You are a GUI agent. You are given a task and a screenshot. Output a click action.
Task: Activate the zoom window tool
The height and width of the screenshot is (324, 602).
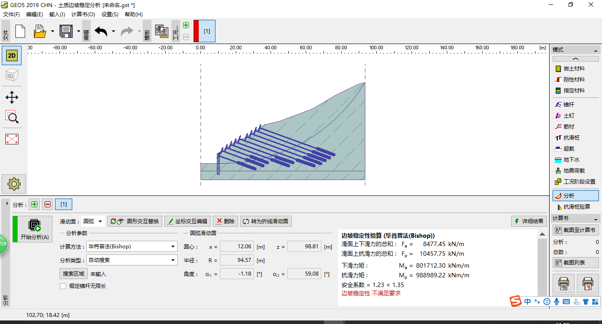12,117
